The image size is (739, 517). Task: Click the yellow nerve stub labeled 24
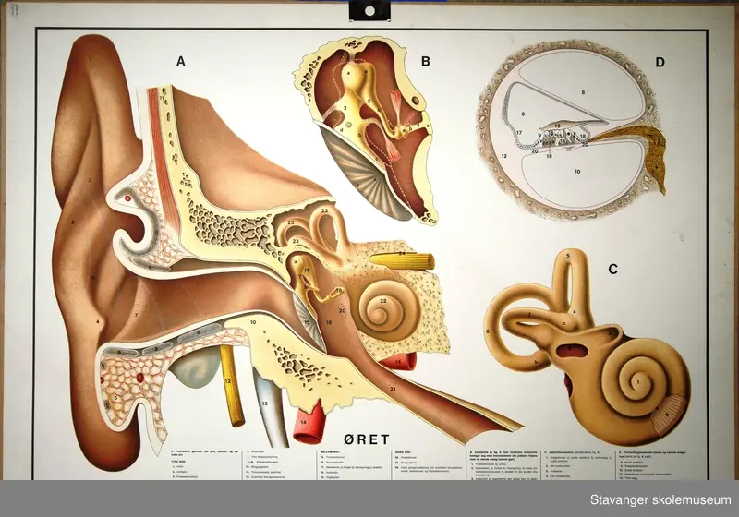[x=400, y=259]
